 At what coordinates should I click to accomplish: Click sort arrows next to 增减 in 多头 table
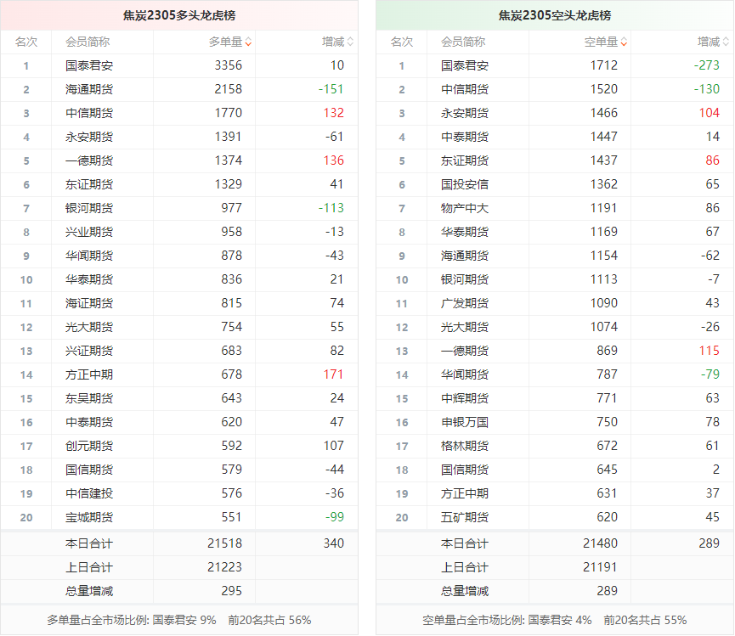click(x=351, y=42)
